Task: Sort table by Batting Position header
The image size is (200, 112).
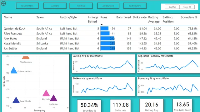Action: point(168,19)
